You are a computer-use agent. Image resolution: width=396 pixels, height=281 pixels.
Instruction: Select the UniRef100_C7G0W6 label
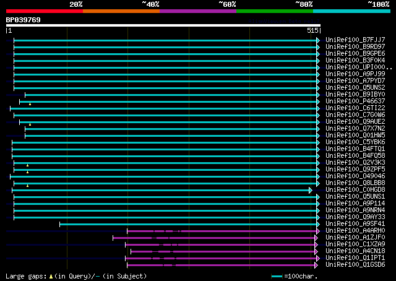coord(355,115)
